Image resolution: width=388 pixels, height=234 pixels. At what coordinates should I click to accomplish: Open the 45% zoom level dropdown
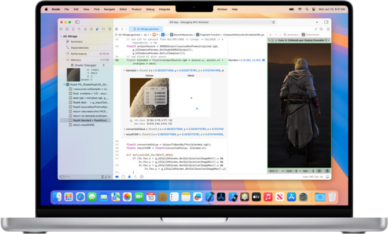click(x=273, y=171)
